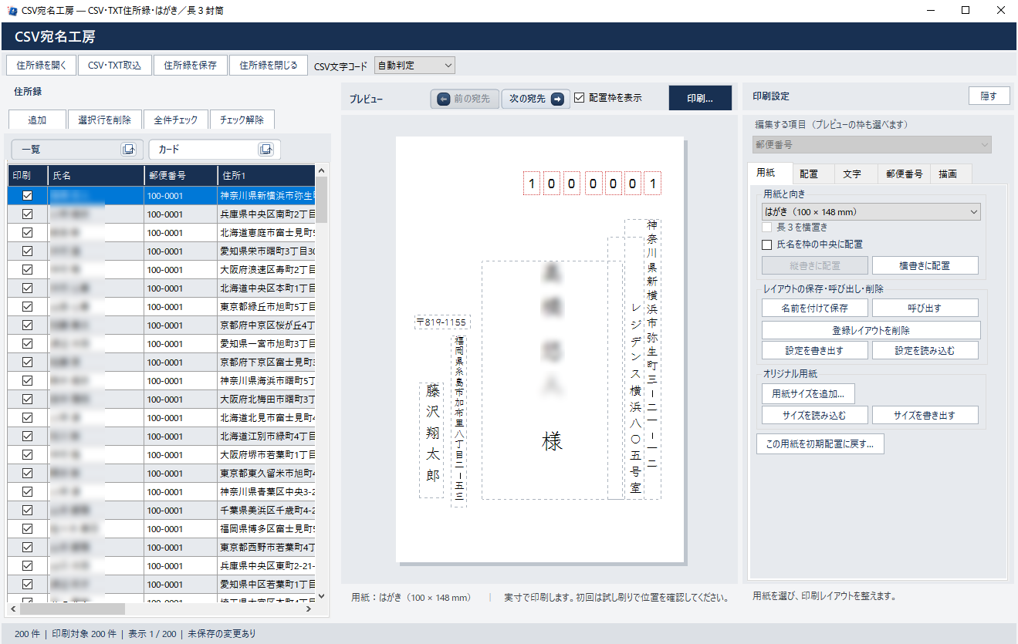Uncheck print box for 北海道恵庭市富士見町 row
1018x644 pixels.
pyautogui.click(x=27, y=233)
